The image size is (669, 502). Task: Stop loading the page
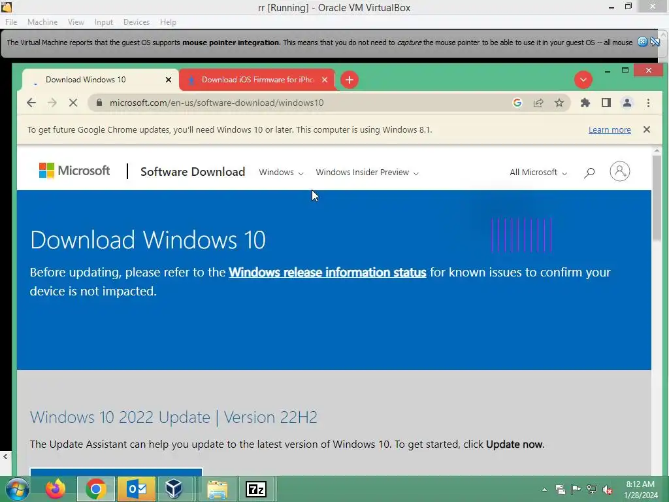coord(73,103)
